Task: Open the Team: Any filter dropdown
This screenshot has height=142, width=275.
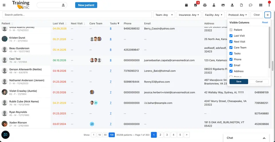Action: click(164, 15)
